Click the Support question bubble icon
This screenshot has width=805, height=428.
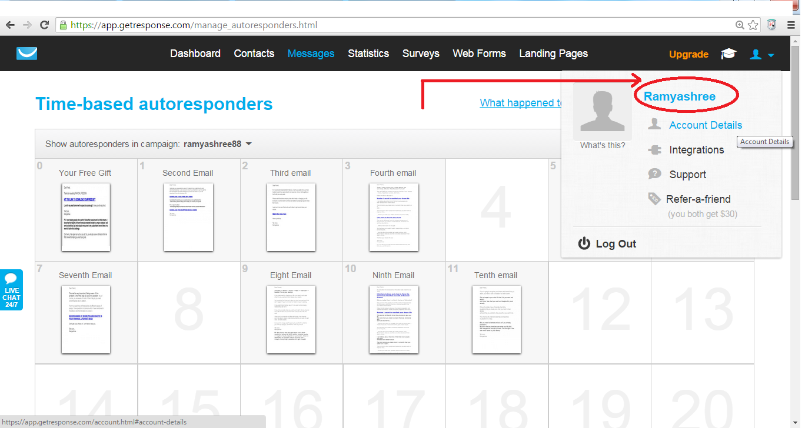(x=654, y=174)
